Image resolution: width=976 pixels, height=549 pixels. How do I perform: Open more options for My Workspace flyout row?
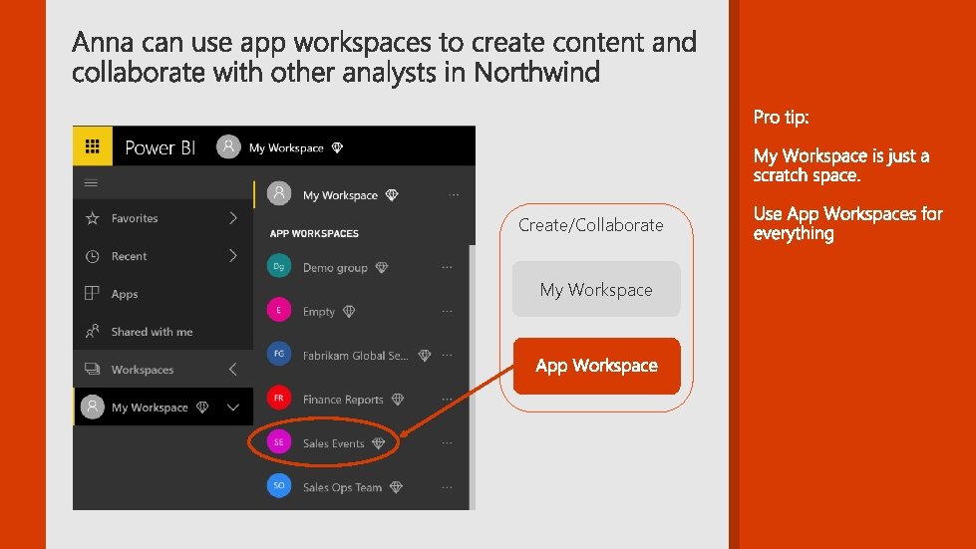454,195
